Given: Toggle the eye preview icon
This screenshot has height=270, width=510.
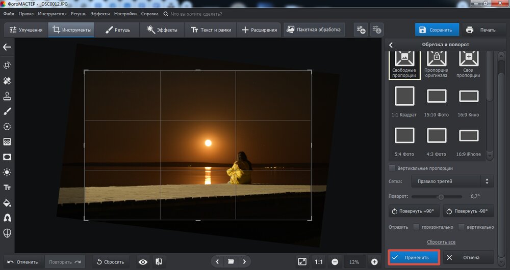Looking at the screenshot, I should 143,262.
